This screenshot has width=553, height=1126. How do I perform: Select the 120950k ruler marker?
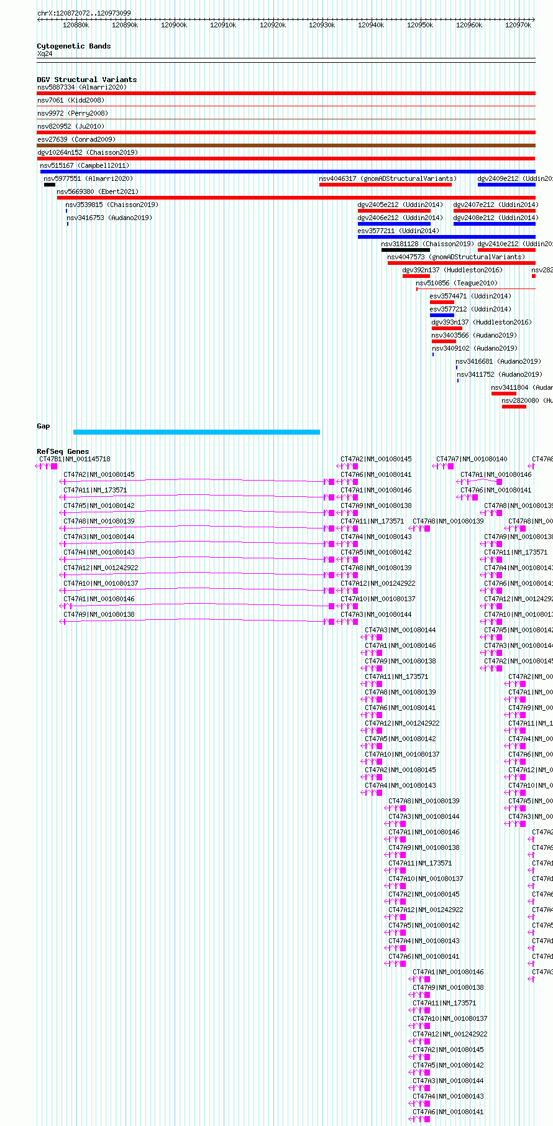420,25
